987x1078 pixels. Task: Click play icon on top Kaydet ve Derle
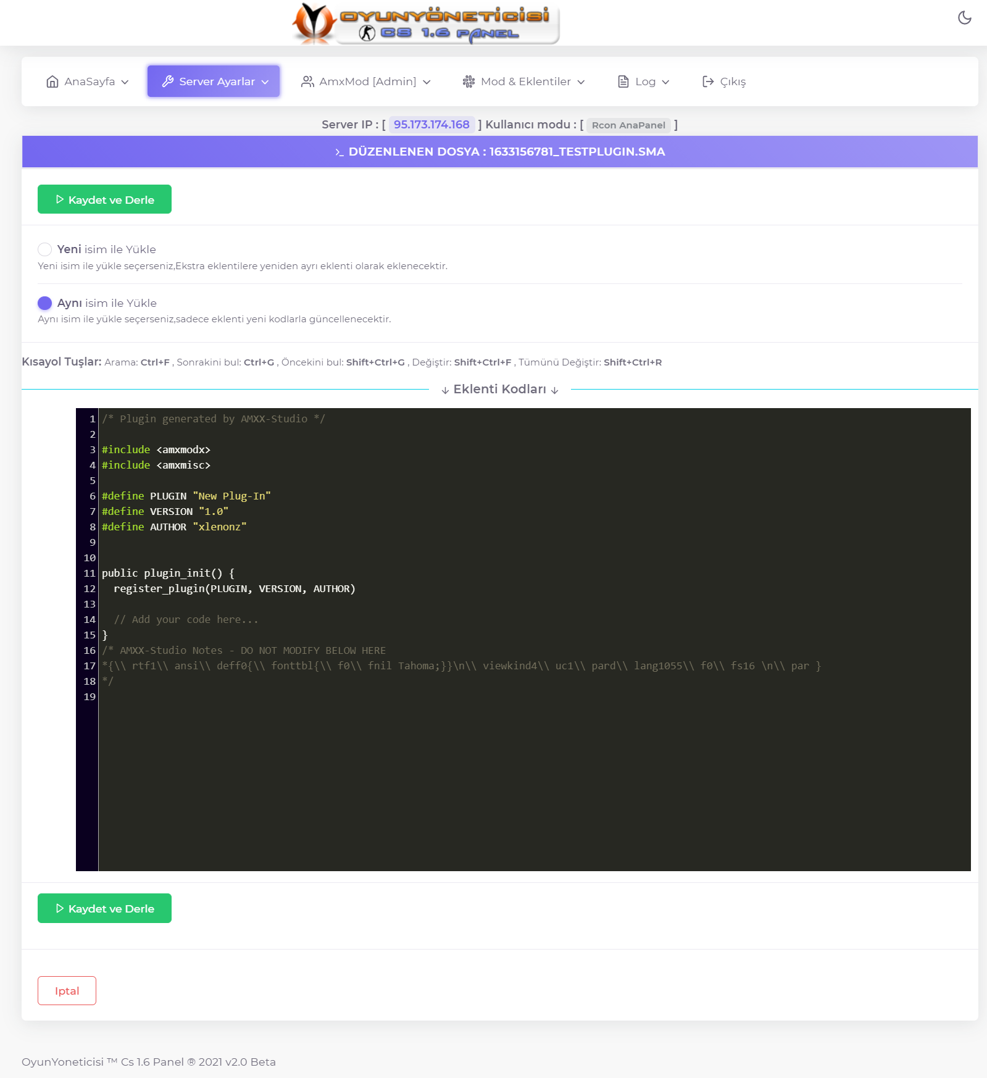click(60, 199)
